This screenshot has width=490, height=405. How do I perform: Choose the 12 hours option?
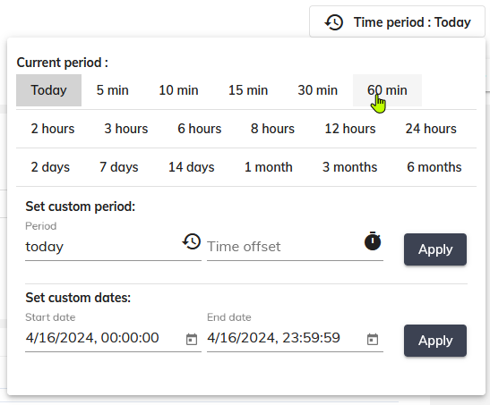click(350, 129)
